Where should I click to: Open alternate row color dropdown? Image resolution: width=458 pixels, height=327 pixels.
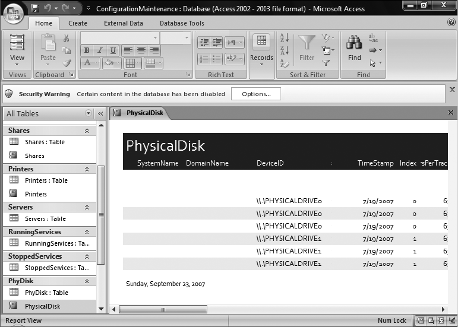pos(153,63)
